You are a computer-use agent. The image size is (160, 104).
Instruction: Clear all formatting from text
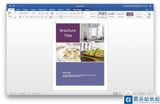(52, 13)
